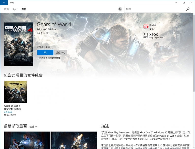The image size is (195, 149).
Task: Click the NT$3,199.00 price text
Action: (10, 115)
